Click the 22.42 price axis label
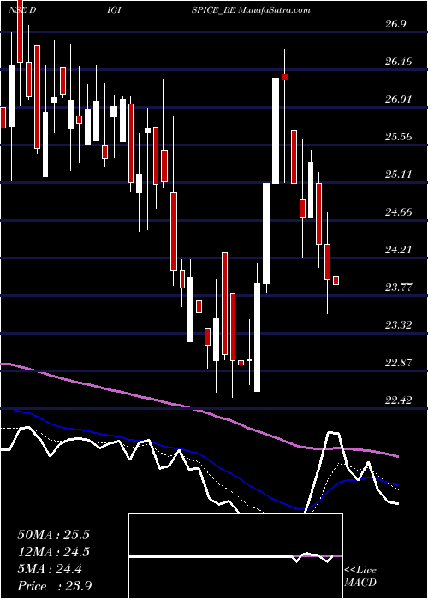The height and width of the screenshot is (599, 428). 399,400
